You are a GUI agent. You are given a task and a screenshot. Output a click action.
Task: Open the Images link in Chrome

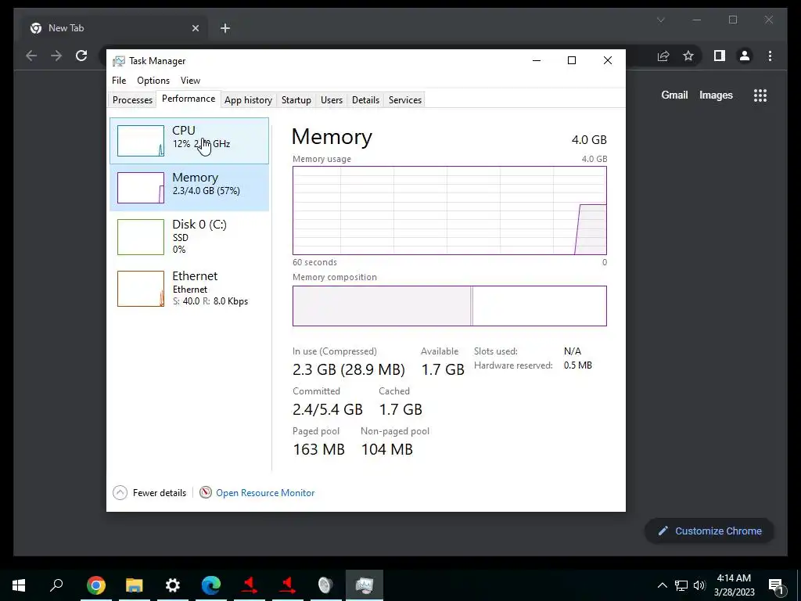716,95
